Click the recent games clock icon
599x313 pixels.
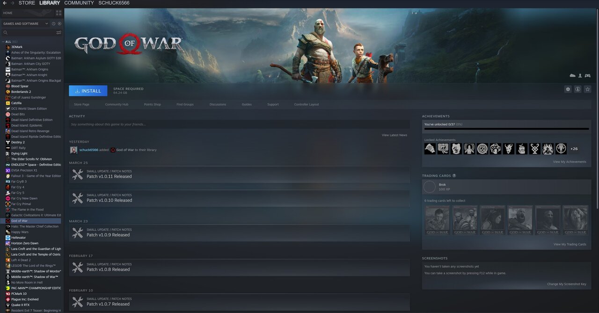53,23
